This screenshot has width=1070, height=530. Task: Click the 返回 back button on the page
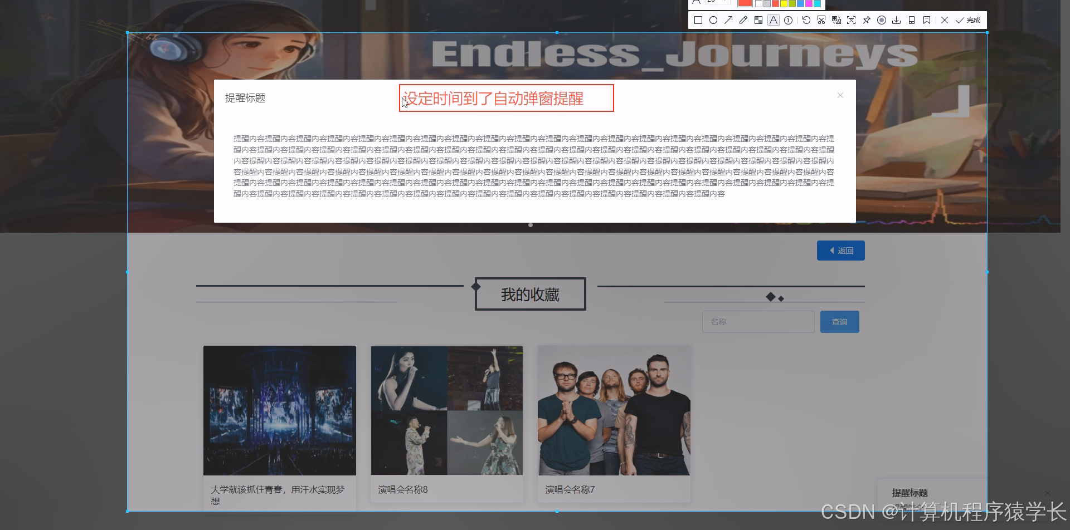coord(840,250)
